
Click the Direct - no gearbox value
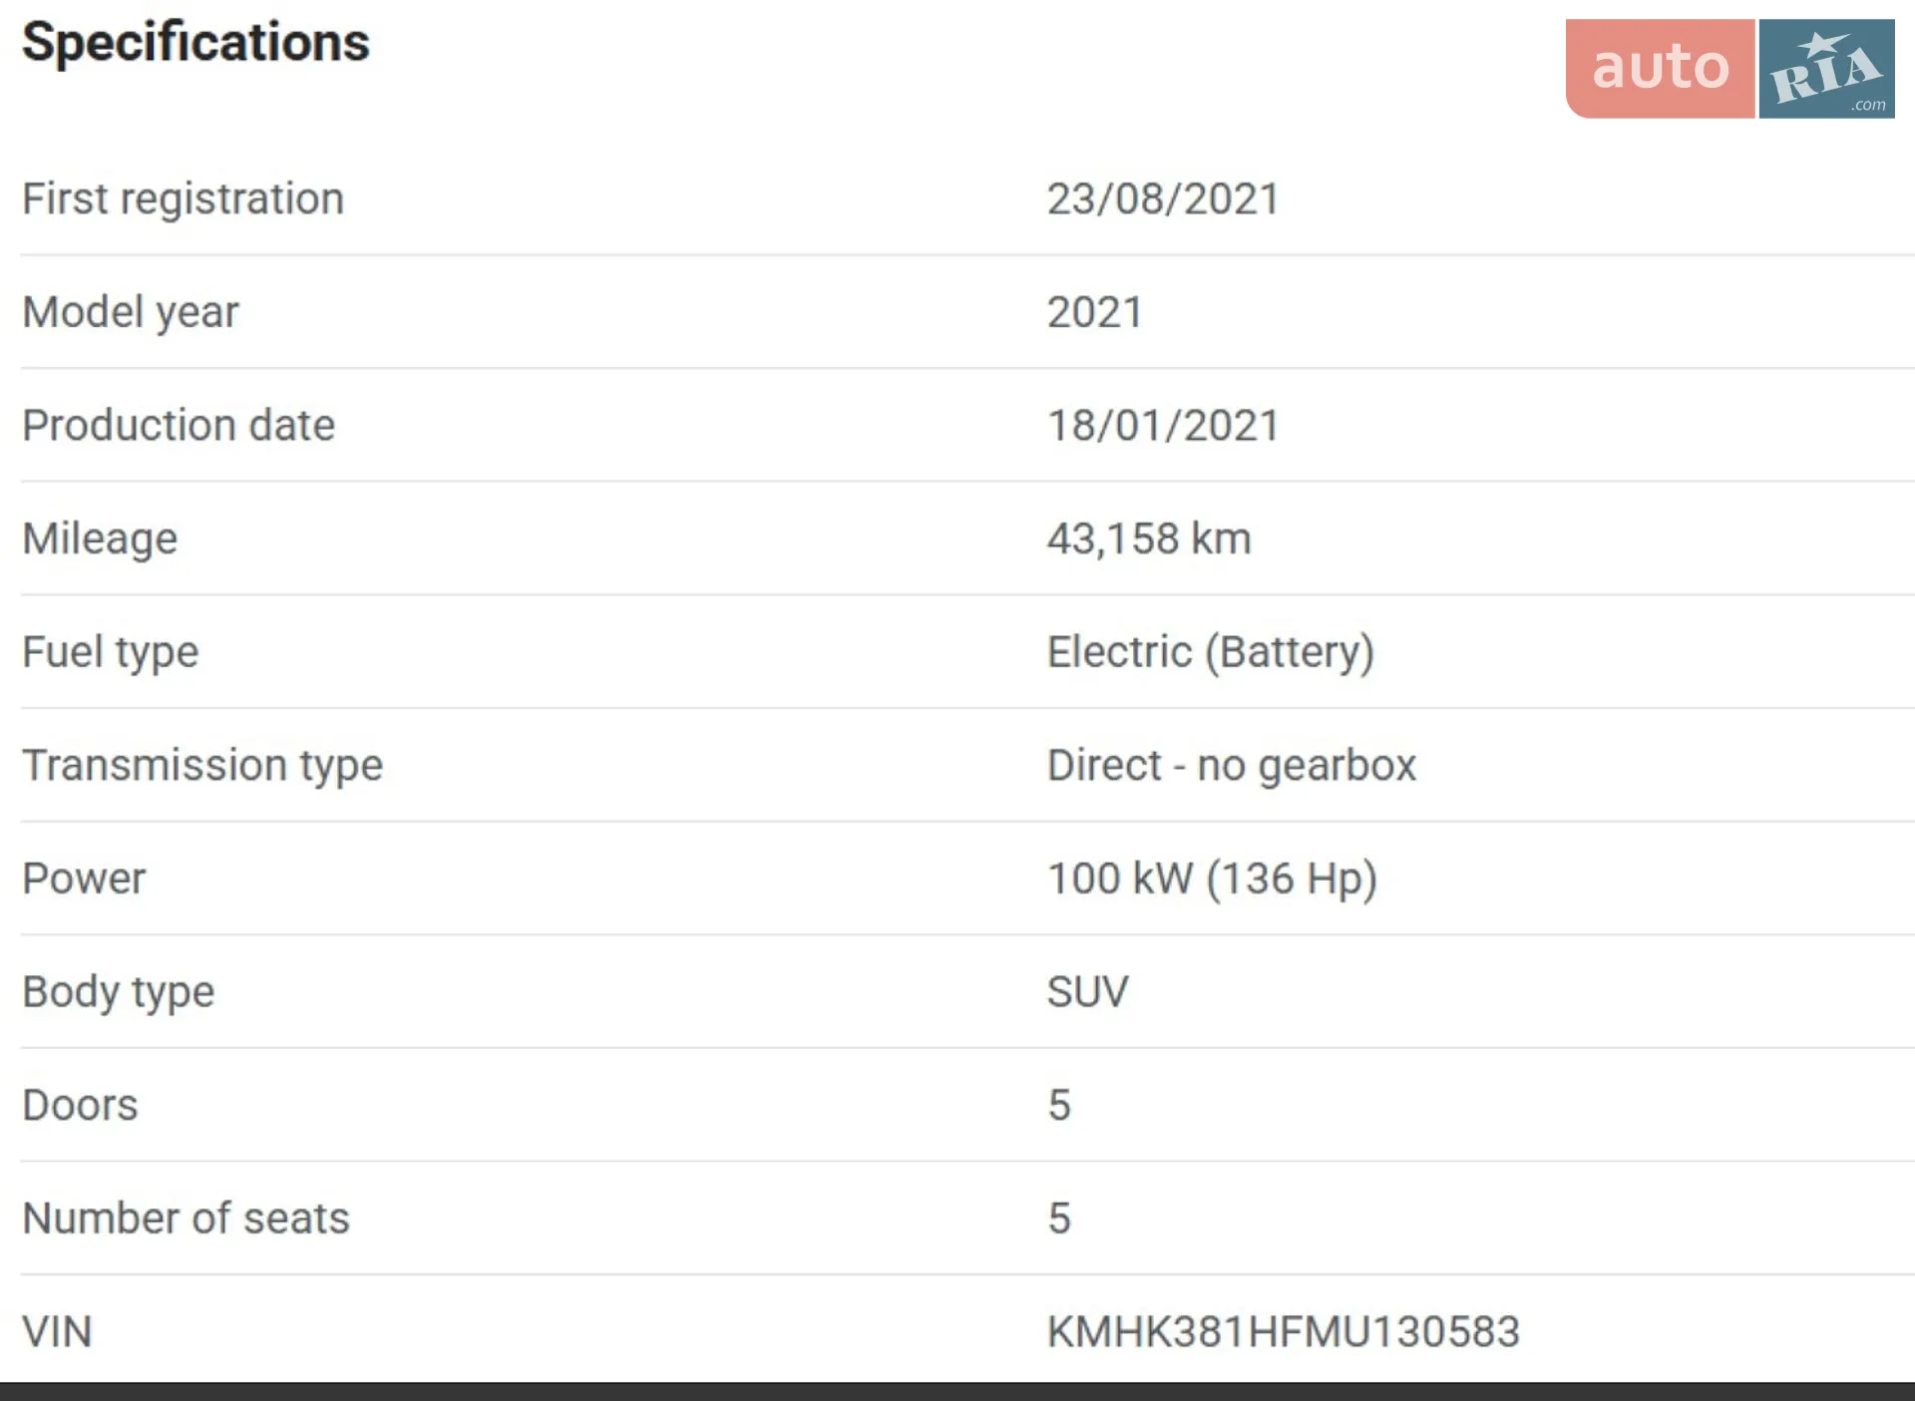1232,766
